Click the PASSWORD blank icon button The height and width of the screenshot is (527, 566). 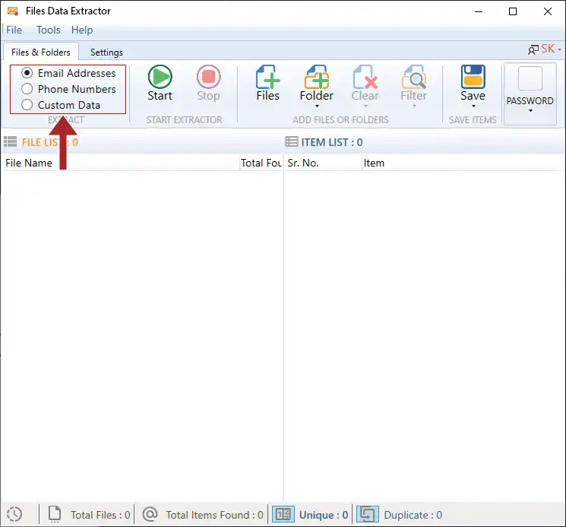(530, 78)
